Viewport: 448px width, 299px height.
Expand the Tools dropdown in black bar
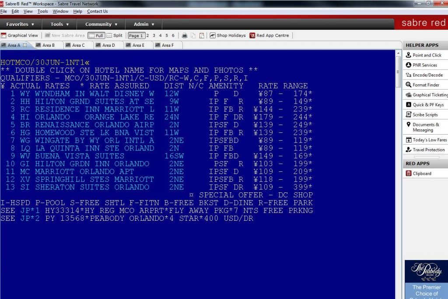pyautogui.click(x=59, y=24)
